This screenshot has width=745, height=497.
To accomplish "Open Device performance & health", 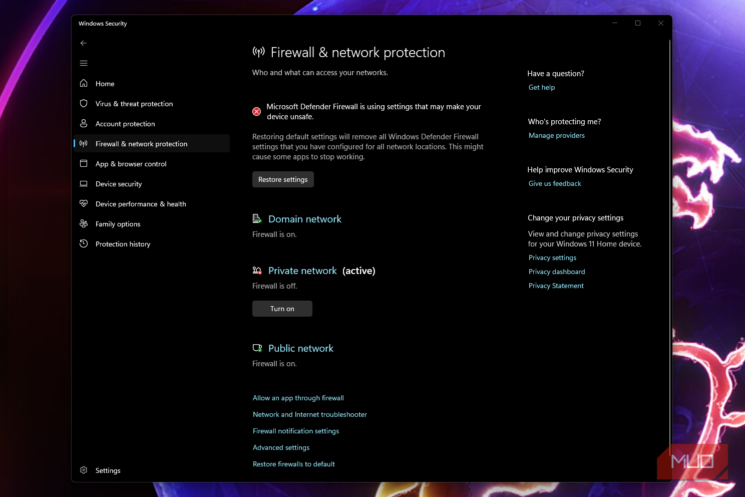I will point(152,203).
